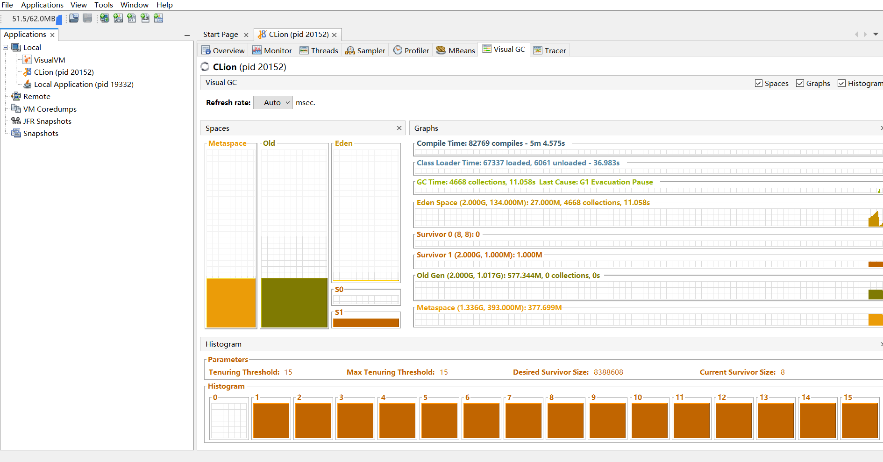The height and width of the screenshot is (462, 883).
Task: Click the heap memory usage indicator 51.5/62.0MB
Action: click(37, 19)
